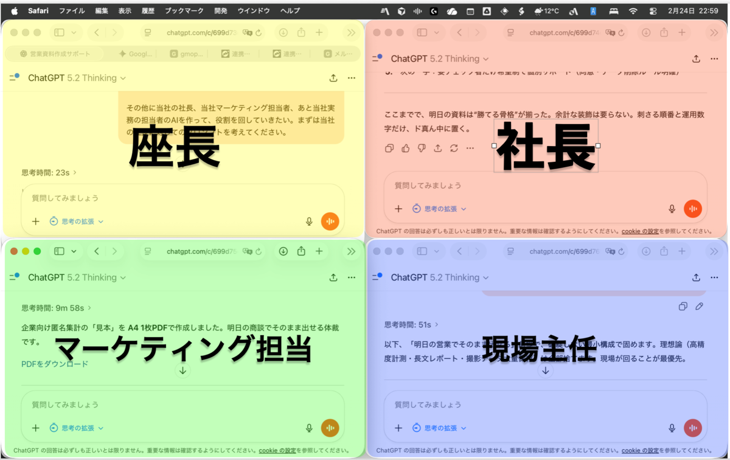730x460 pixels.
Task: Open model selector dropdown in yellow window
Action: pos(77,78)
